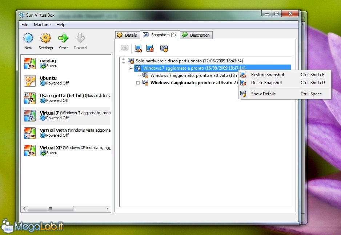The image size is (341, 235).
Task: Select 'Windows 7 aggiornato, pronto e attivato 2' snapshot
Action: point(194,83)
